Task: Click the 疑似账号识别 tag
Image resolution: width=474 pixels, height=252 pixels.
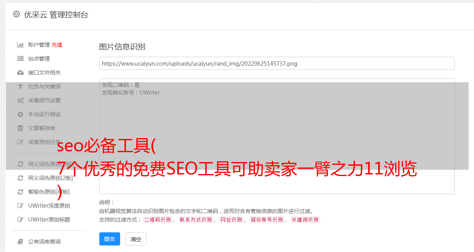Action: click(267, 220)
